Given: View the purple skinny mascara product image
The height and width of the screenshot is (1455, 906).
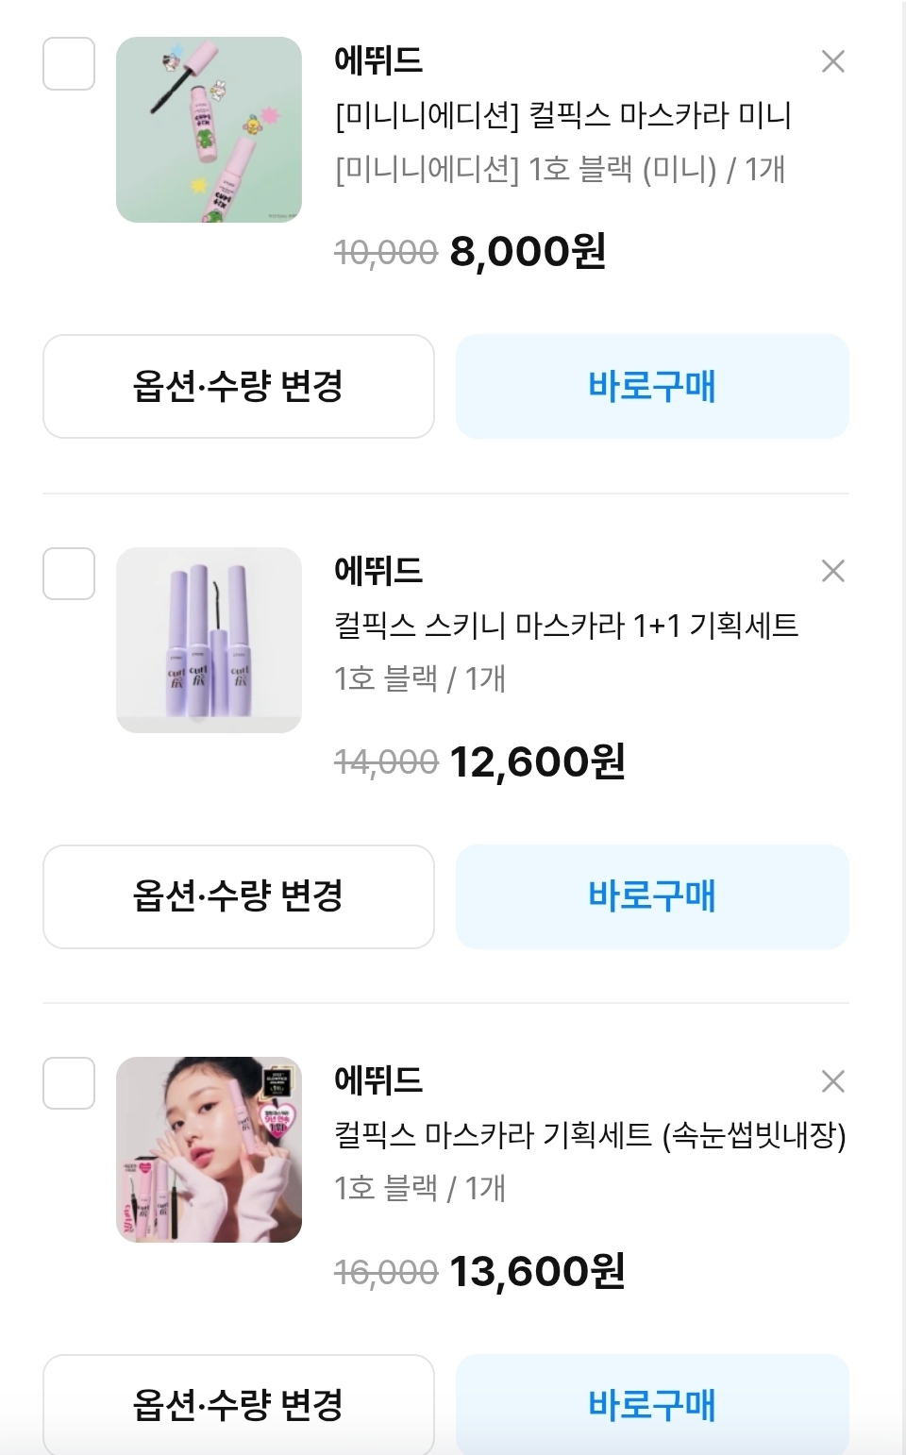Looking at the screenshot, I should 209,640.
